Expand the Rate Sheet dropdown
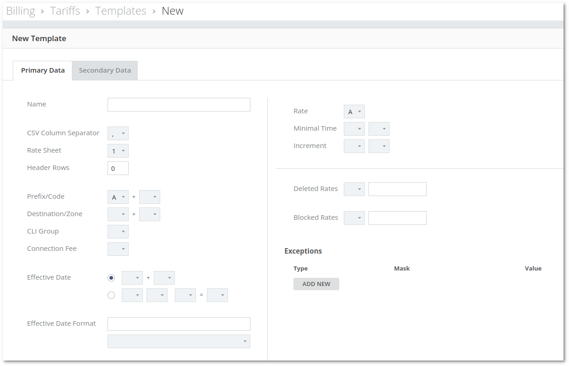 (118, 151)
